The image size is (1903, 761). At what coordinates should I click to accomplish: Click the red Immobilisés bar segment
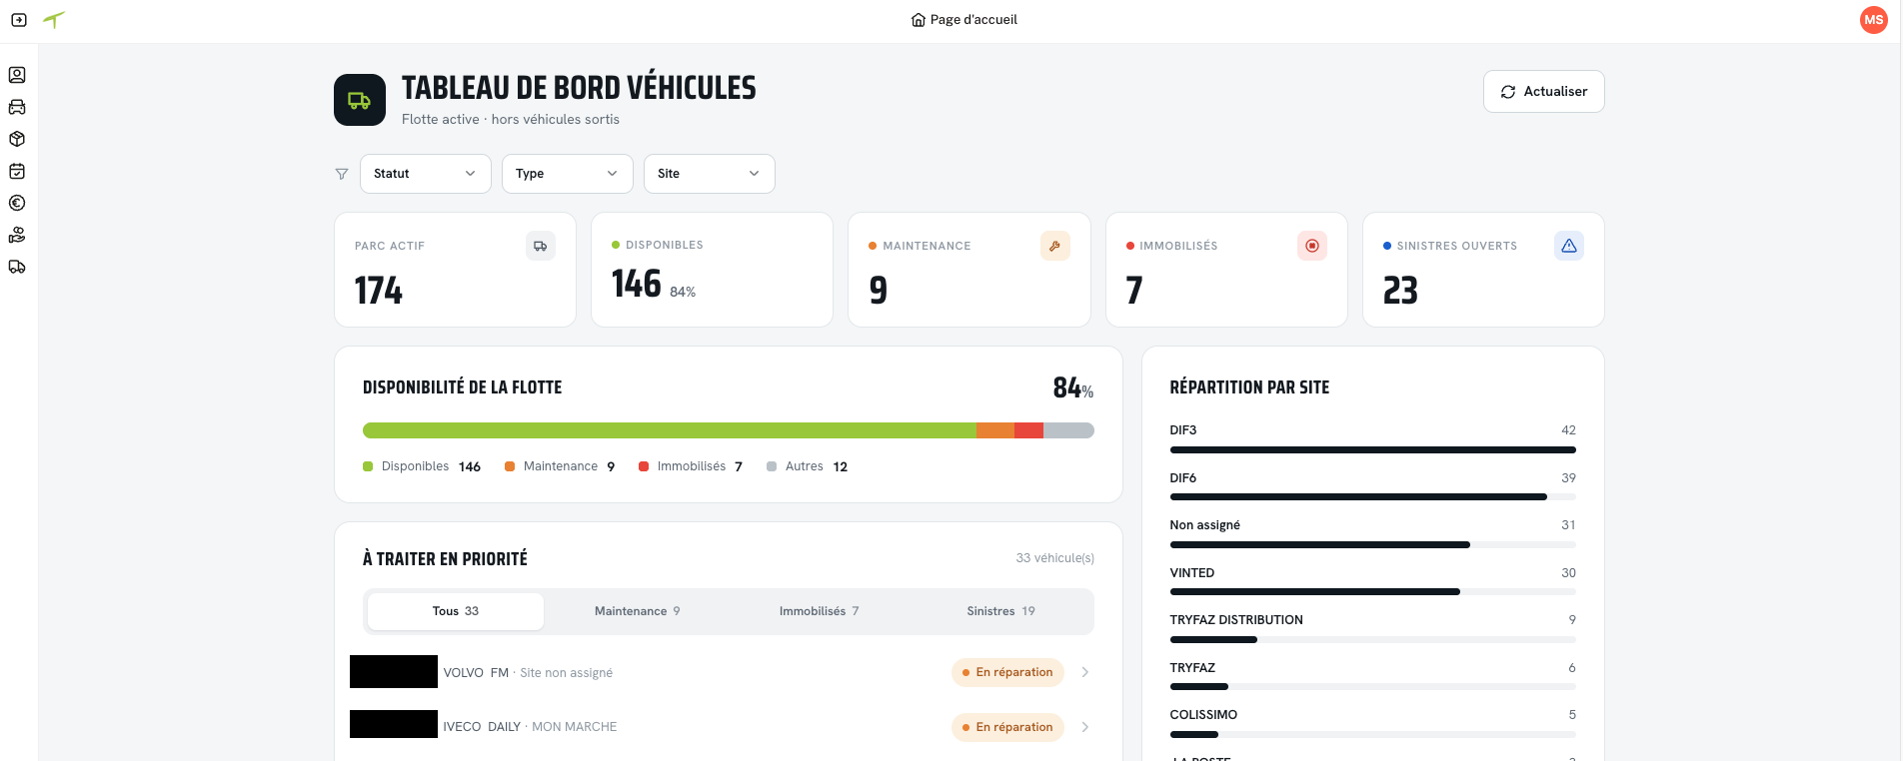(x=1028, y=430)
